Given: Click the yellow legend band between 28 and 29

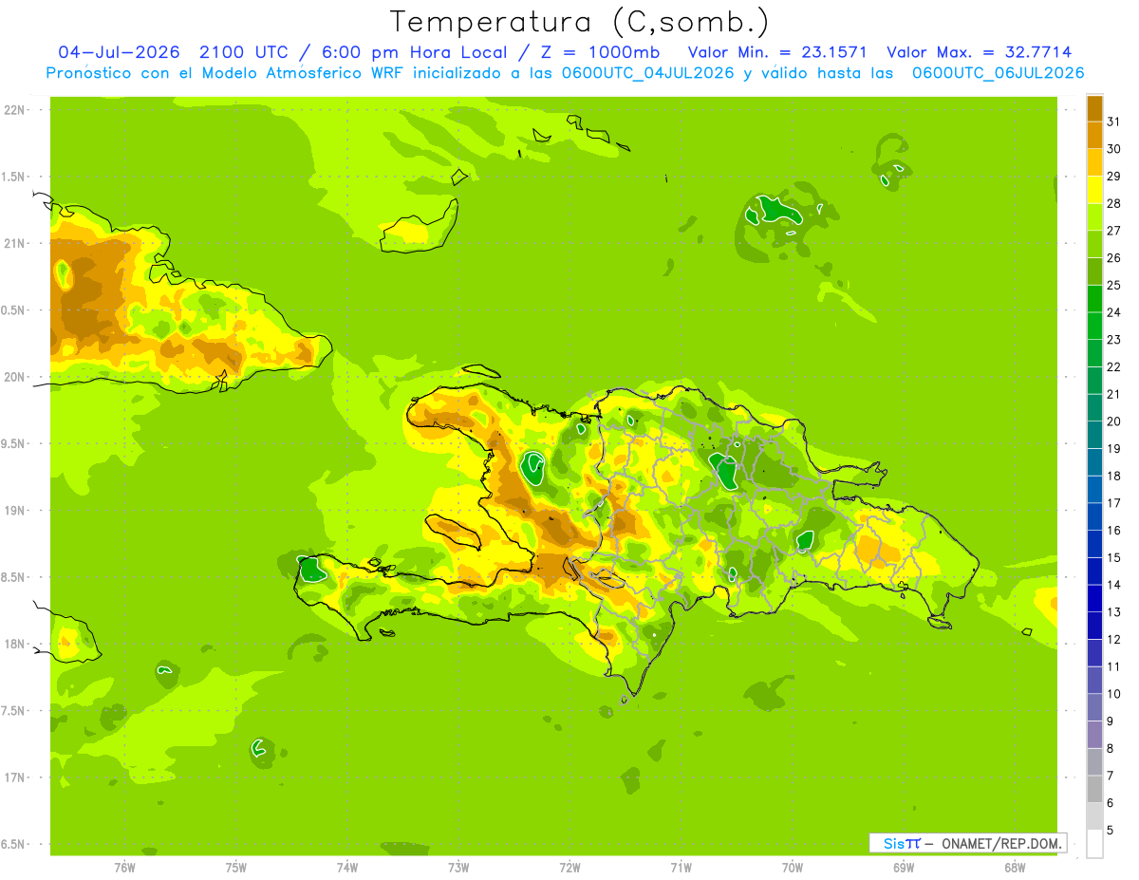Looking at the screenshot, I should [x=1094, y=190].
